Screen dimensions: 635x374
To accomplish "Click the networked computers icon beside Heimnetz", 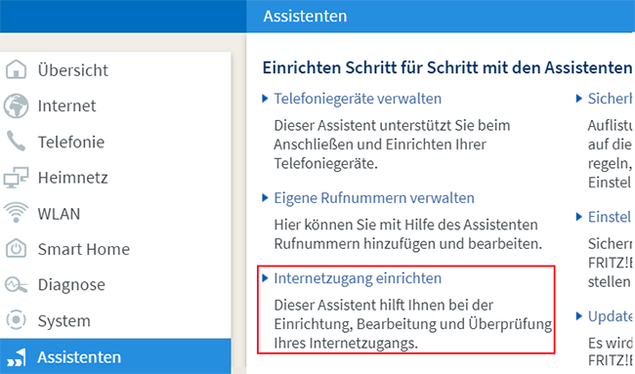I will [16, 178].
